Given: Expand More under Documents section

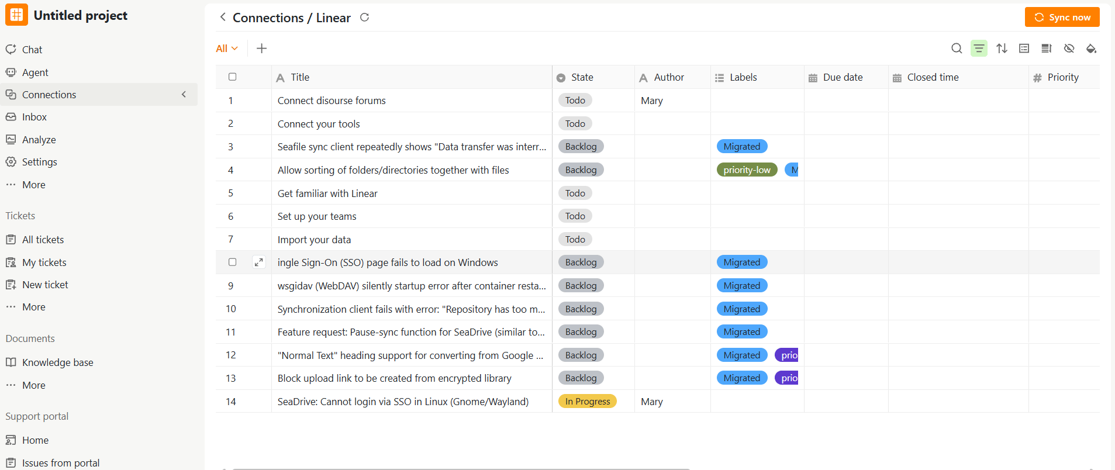Looking at the screenshot, I should pos(34,385).
